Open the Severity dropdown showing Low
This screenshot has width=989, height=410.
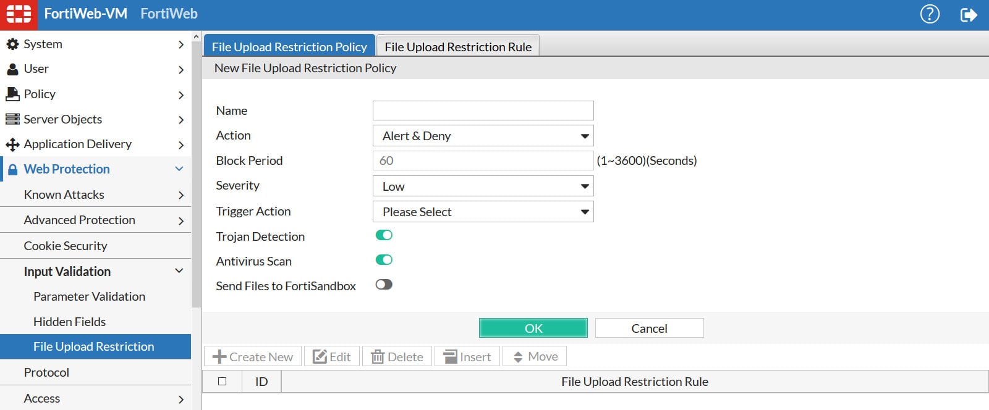coord(483,186)
